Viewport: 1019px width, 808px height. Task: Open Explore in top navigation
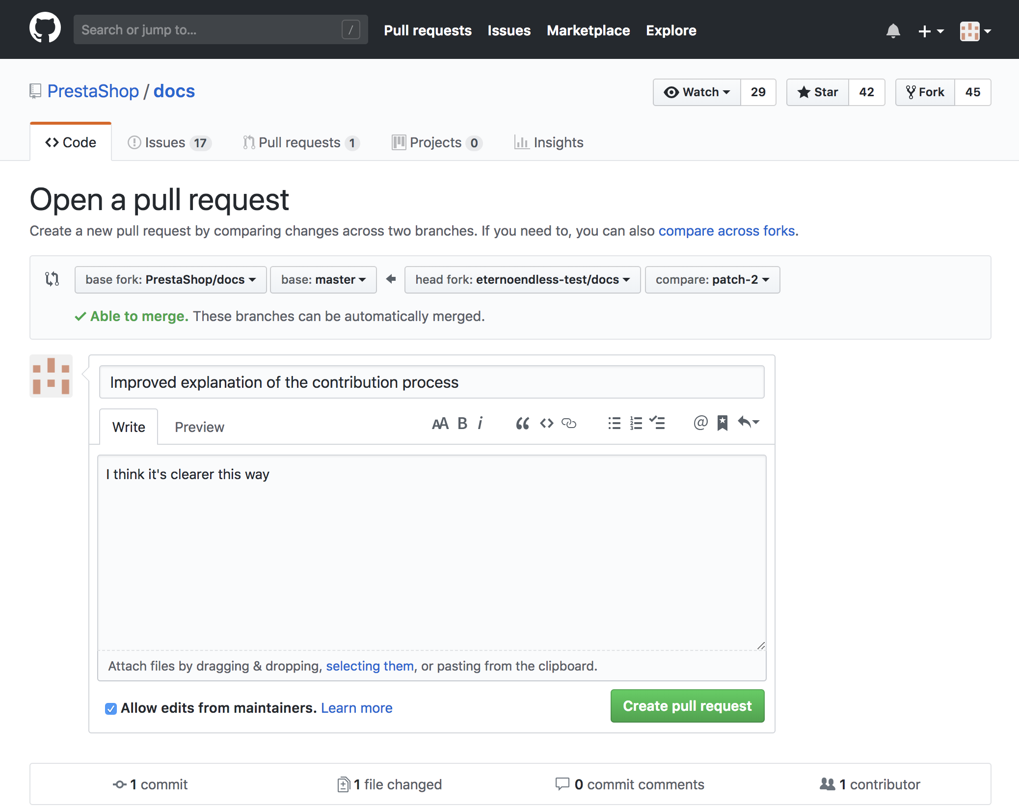pos(671,30)
